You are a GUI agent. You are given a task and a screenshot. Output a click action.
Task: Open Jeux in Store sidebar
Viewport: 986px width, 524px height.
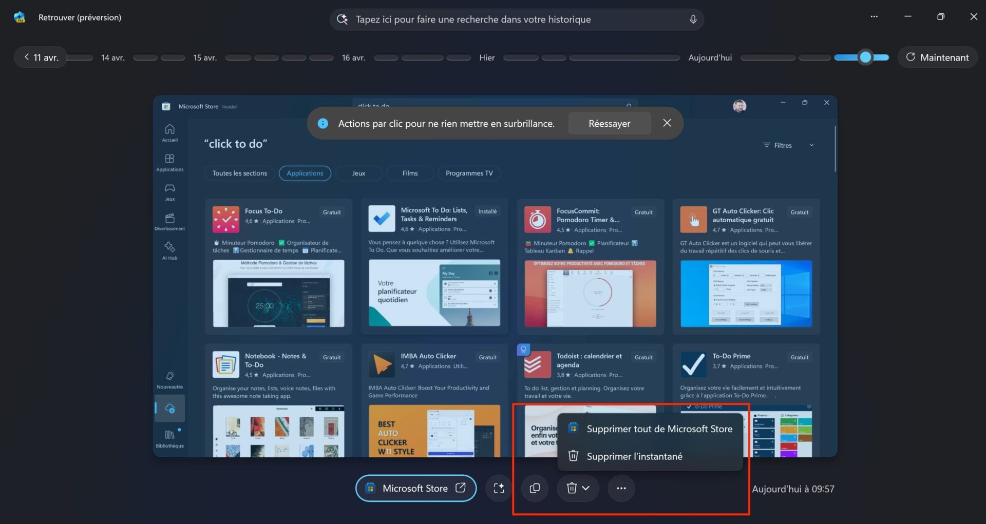169,192
